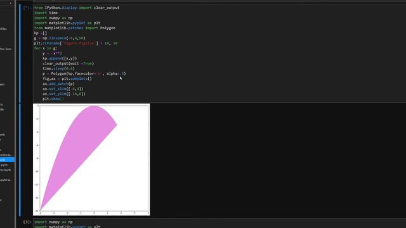
Task: Collapse the running cell's input using its blue bar
Action: click(x=20, y=53)
